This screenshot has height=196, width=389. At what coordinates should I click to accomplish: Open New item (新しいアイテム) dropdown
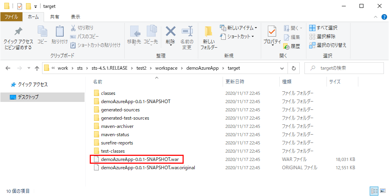[239, 28]
